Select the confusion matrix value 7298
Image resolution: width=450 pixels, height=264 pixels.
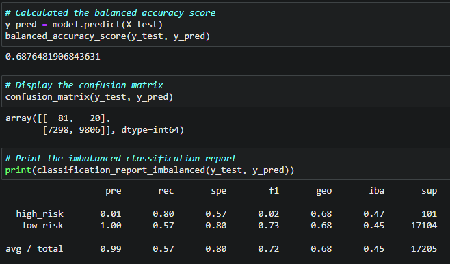point(58,130)
